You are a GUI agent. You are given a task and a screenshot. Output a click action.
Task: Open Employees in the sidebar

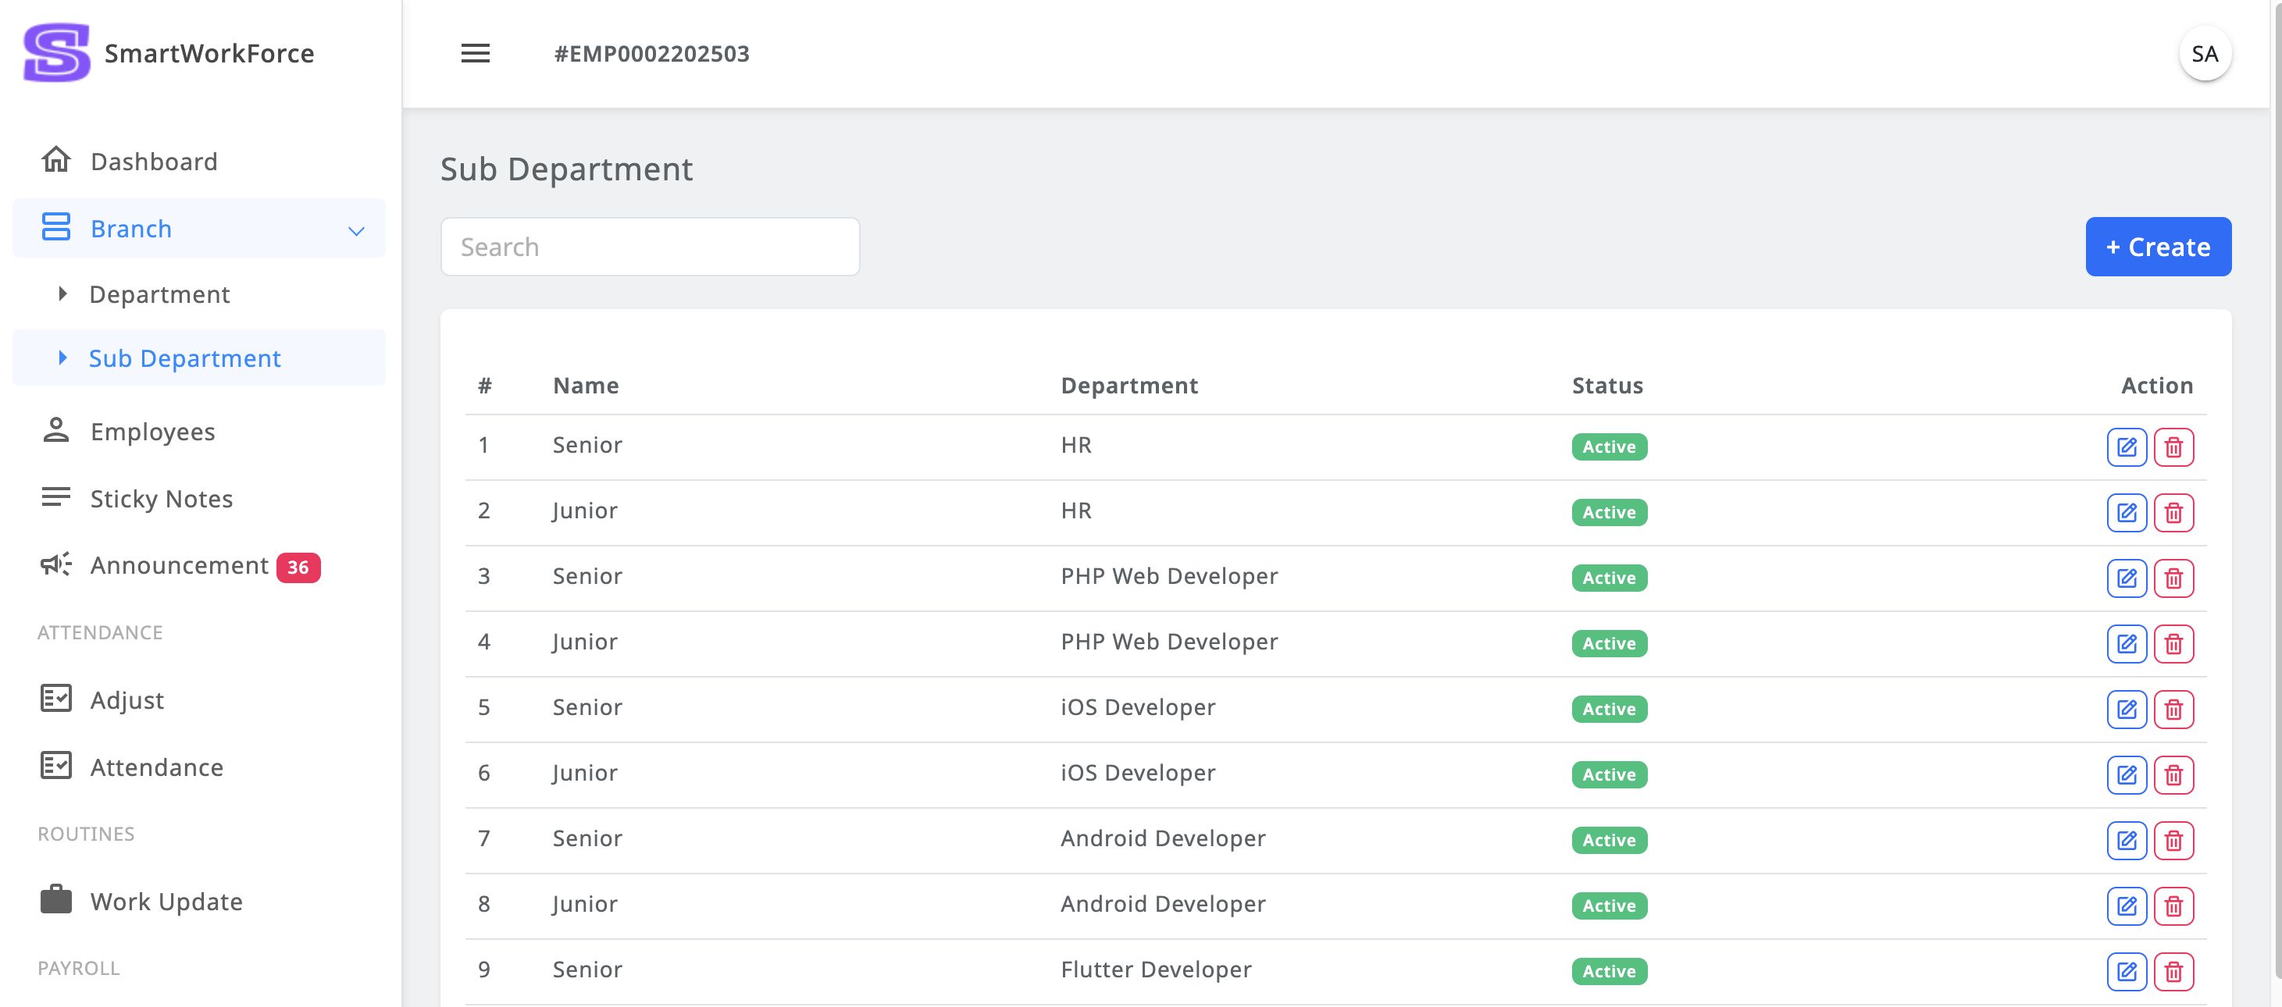pyautogui.click(x=152, y=432)
